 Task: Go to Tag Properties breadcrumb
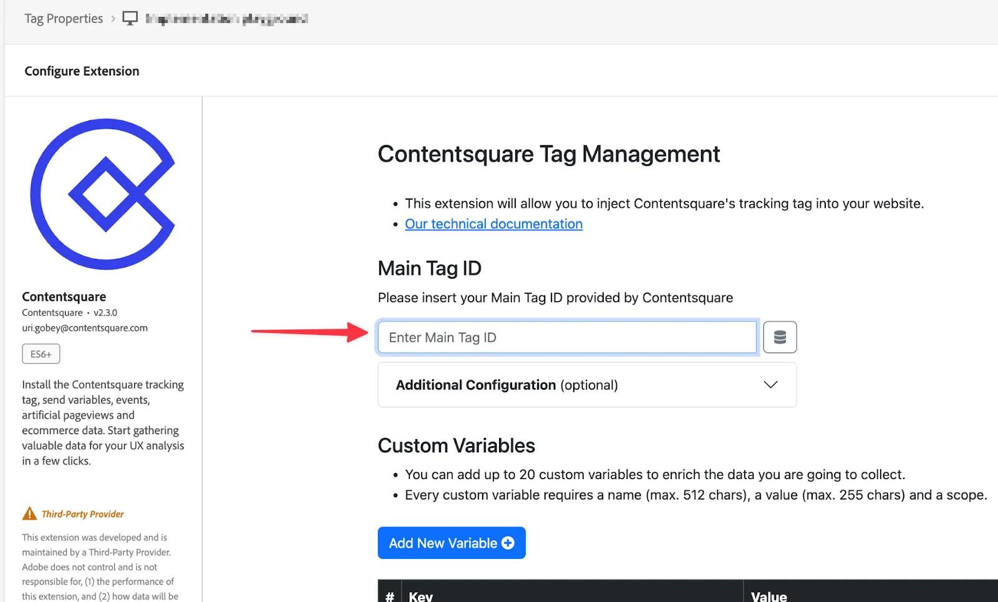(x=64, y=19)
